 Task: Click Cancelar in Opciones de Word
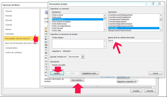coord(150,91)
